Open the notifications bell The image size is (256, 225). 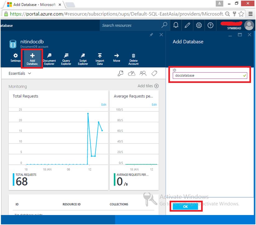[176, 25]
